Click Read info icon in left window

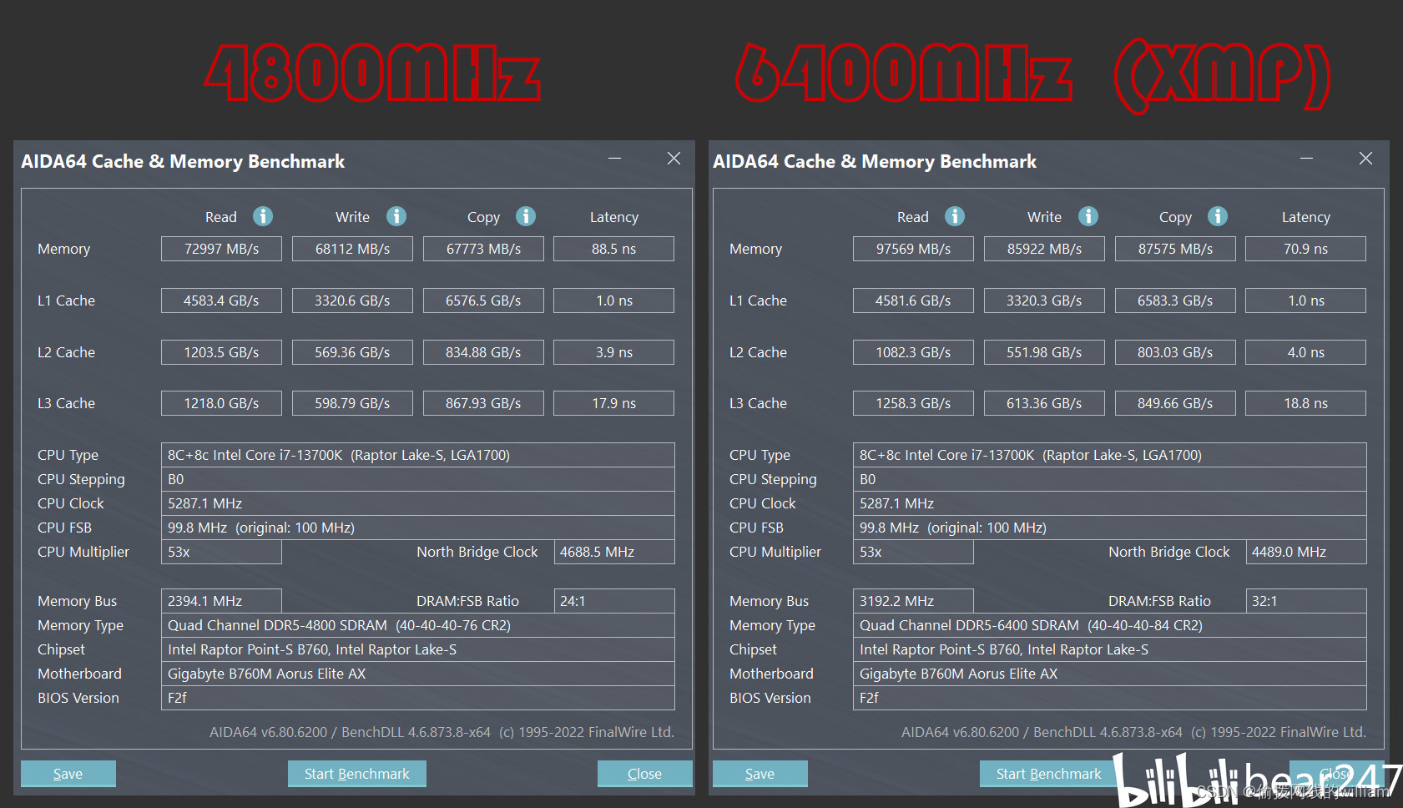[x=263, y=216]
